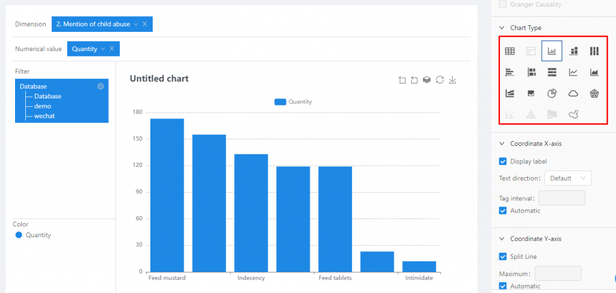Refresh the chart with the reload icon
The height and width of the screenshot is (293, 616).
click(440, 80)
